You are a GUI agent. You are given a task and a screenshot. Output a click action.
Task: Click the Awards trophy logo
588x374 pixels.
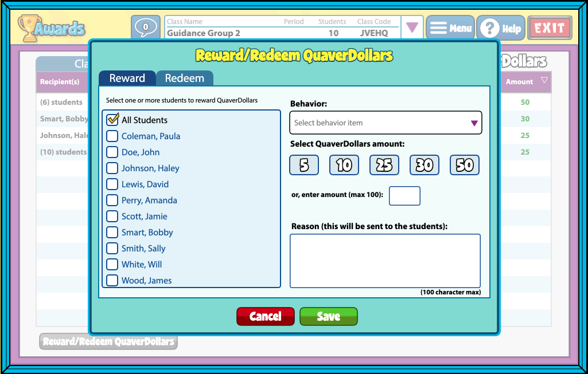click(x=52, y=28)
